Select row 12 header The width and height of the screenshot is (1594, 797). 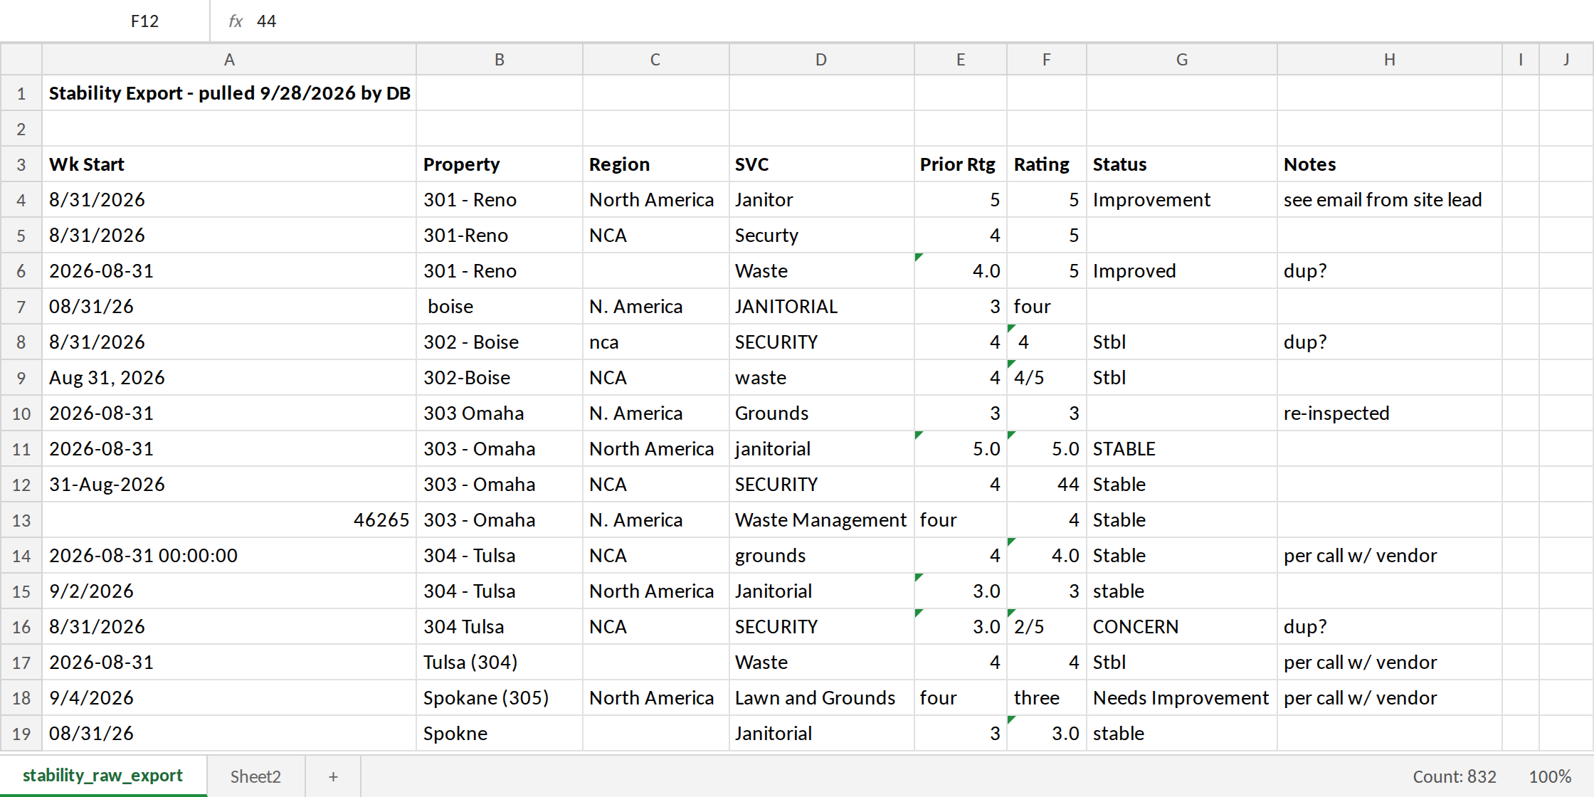click(21, 485)
